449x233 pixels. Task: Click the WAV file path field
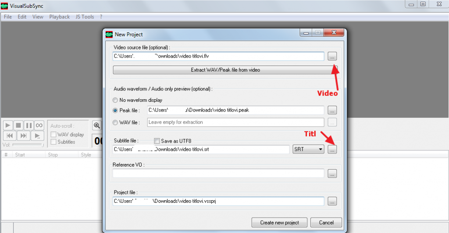pos(235,122)
